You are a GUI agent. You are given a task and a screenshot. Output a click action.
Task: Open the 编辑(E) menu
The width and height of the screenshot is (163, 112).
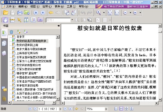[23, 7]
